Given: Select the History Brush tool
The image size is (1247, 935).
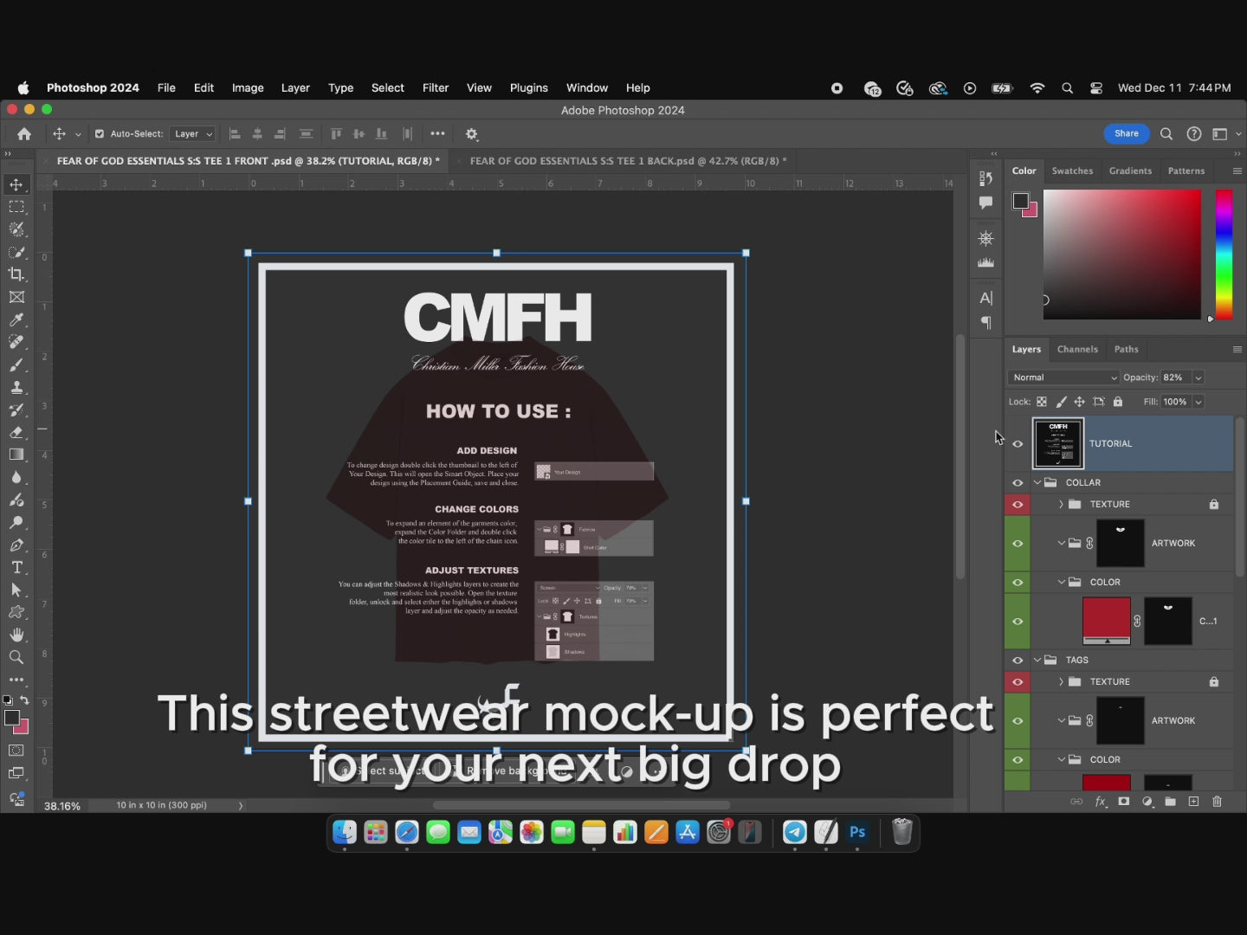Looking at the screenshot, I should coord(16,409).
